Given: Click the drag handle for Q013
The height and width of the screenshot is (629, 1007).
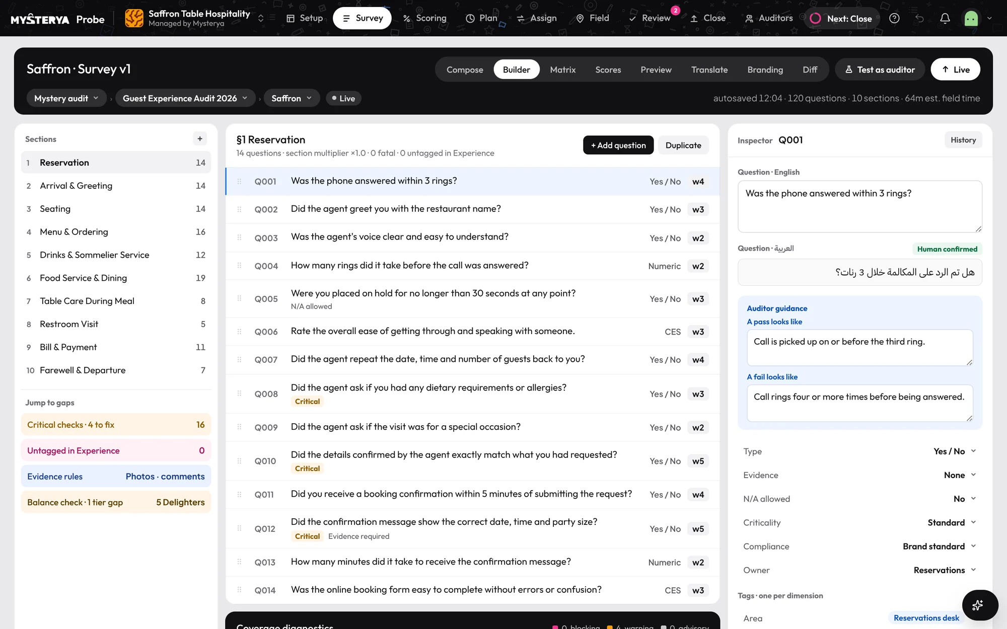Looking at the screenshot, I should point(239,562).
